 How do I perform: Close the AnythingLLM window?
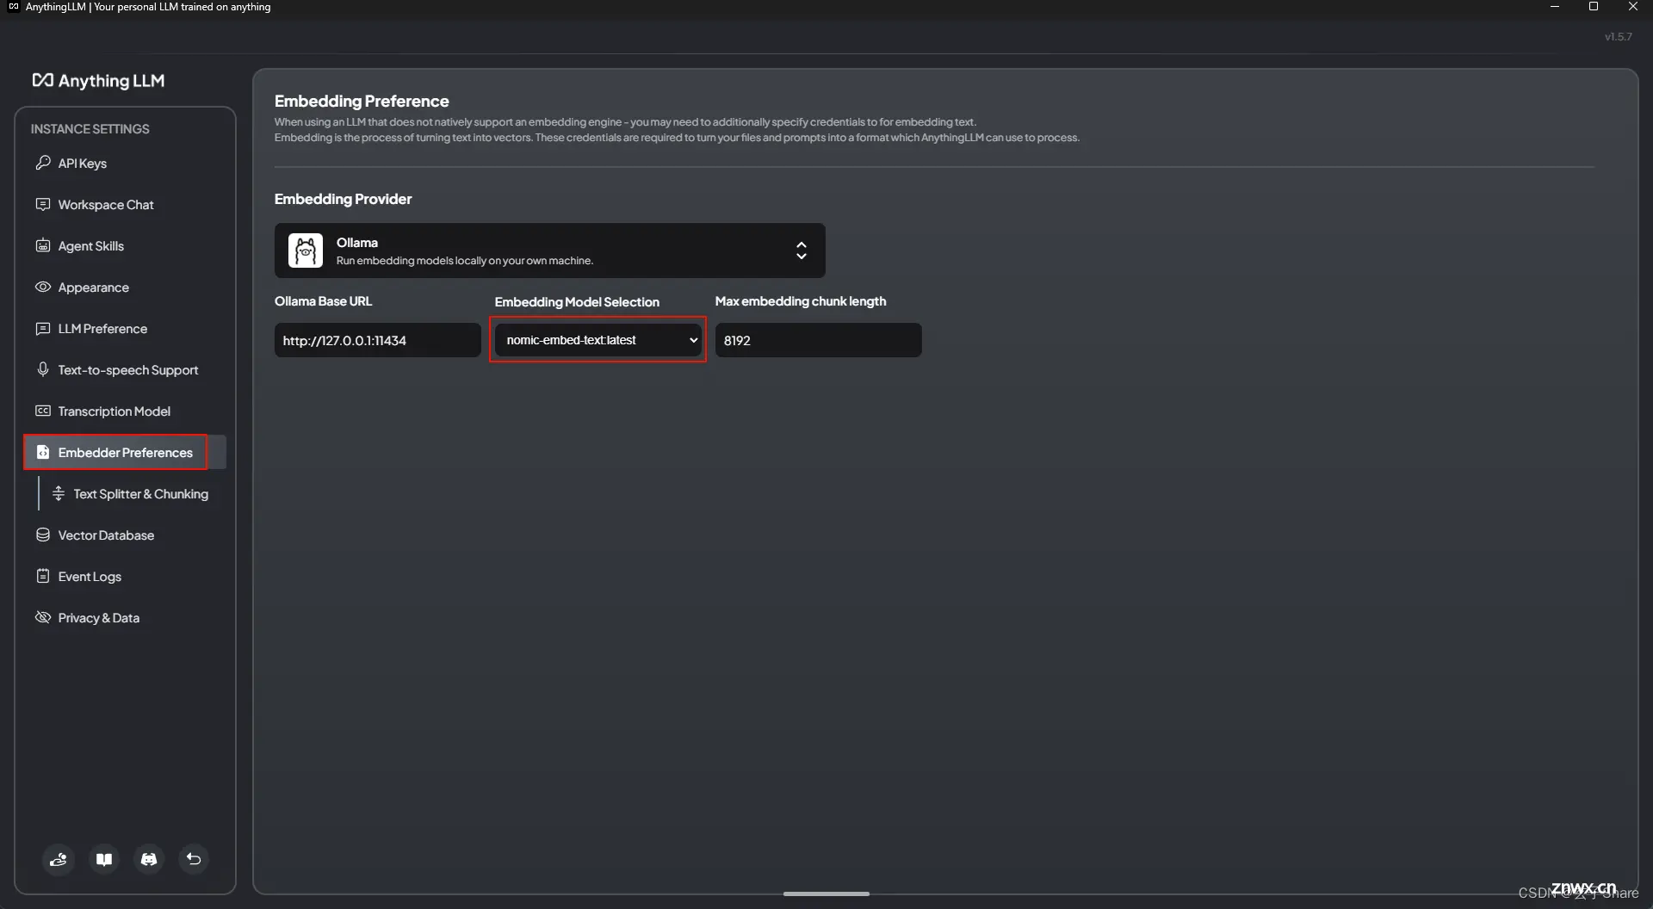pos(1632,7)
